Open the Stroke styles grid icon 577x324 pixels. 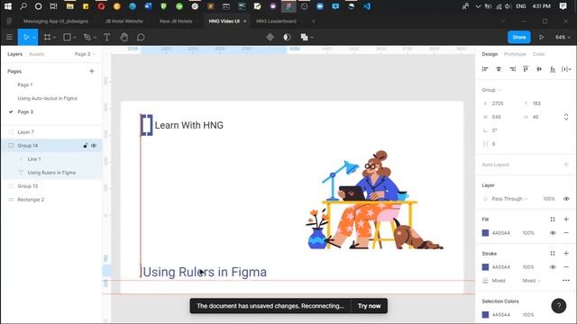553,254
